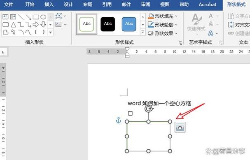This screenshot has height=160, width=250.
Task: Switch to the 布局 tab
Action: [88, 4]
